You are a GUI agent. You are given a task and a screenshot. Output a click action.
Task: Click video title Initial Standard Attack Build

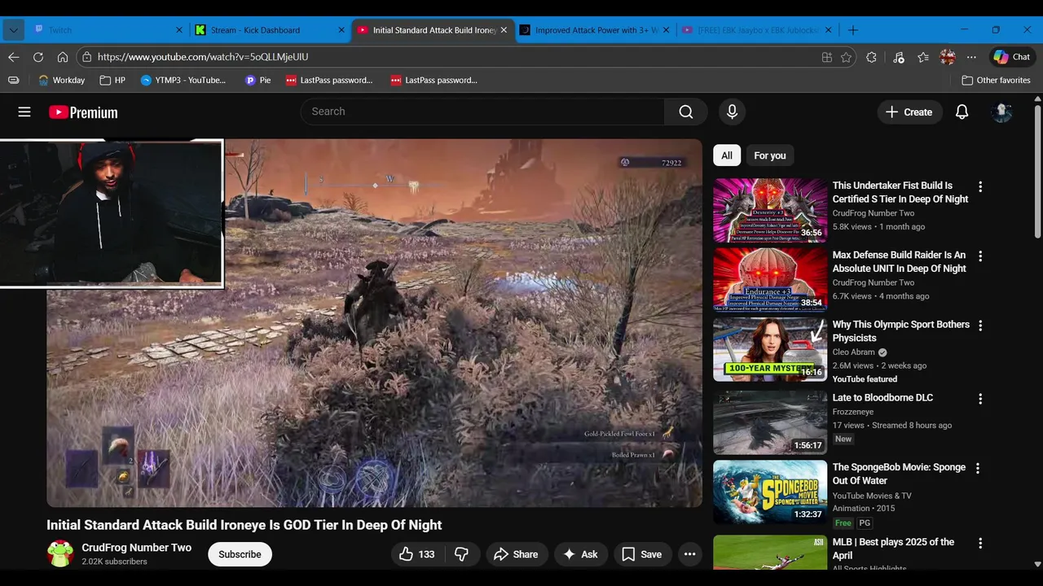[x=244, y=525]
